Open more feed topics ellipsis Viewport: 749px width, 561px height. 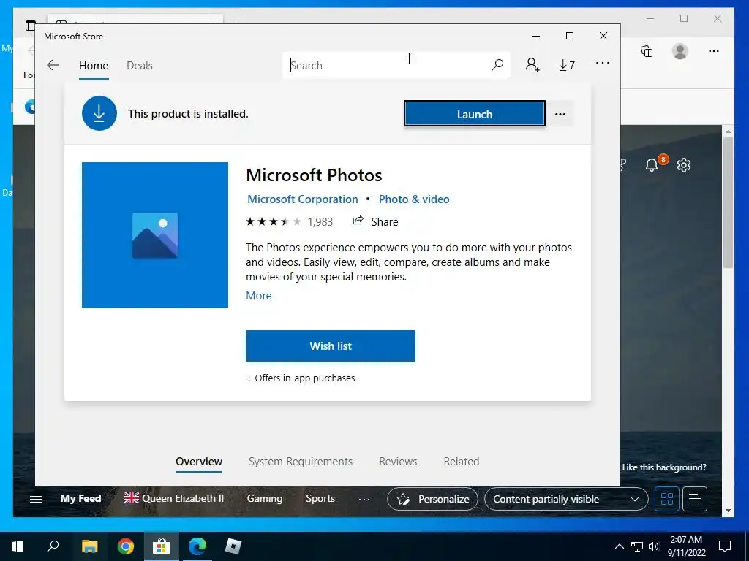364,499
